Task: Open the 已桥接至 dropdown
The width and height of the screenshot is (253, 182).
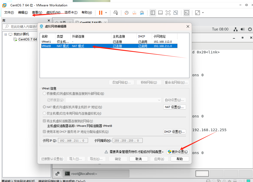Action: pos(113,100)
